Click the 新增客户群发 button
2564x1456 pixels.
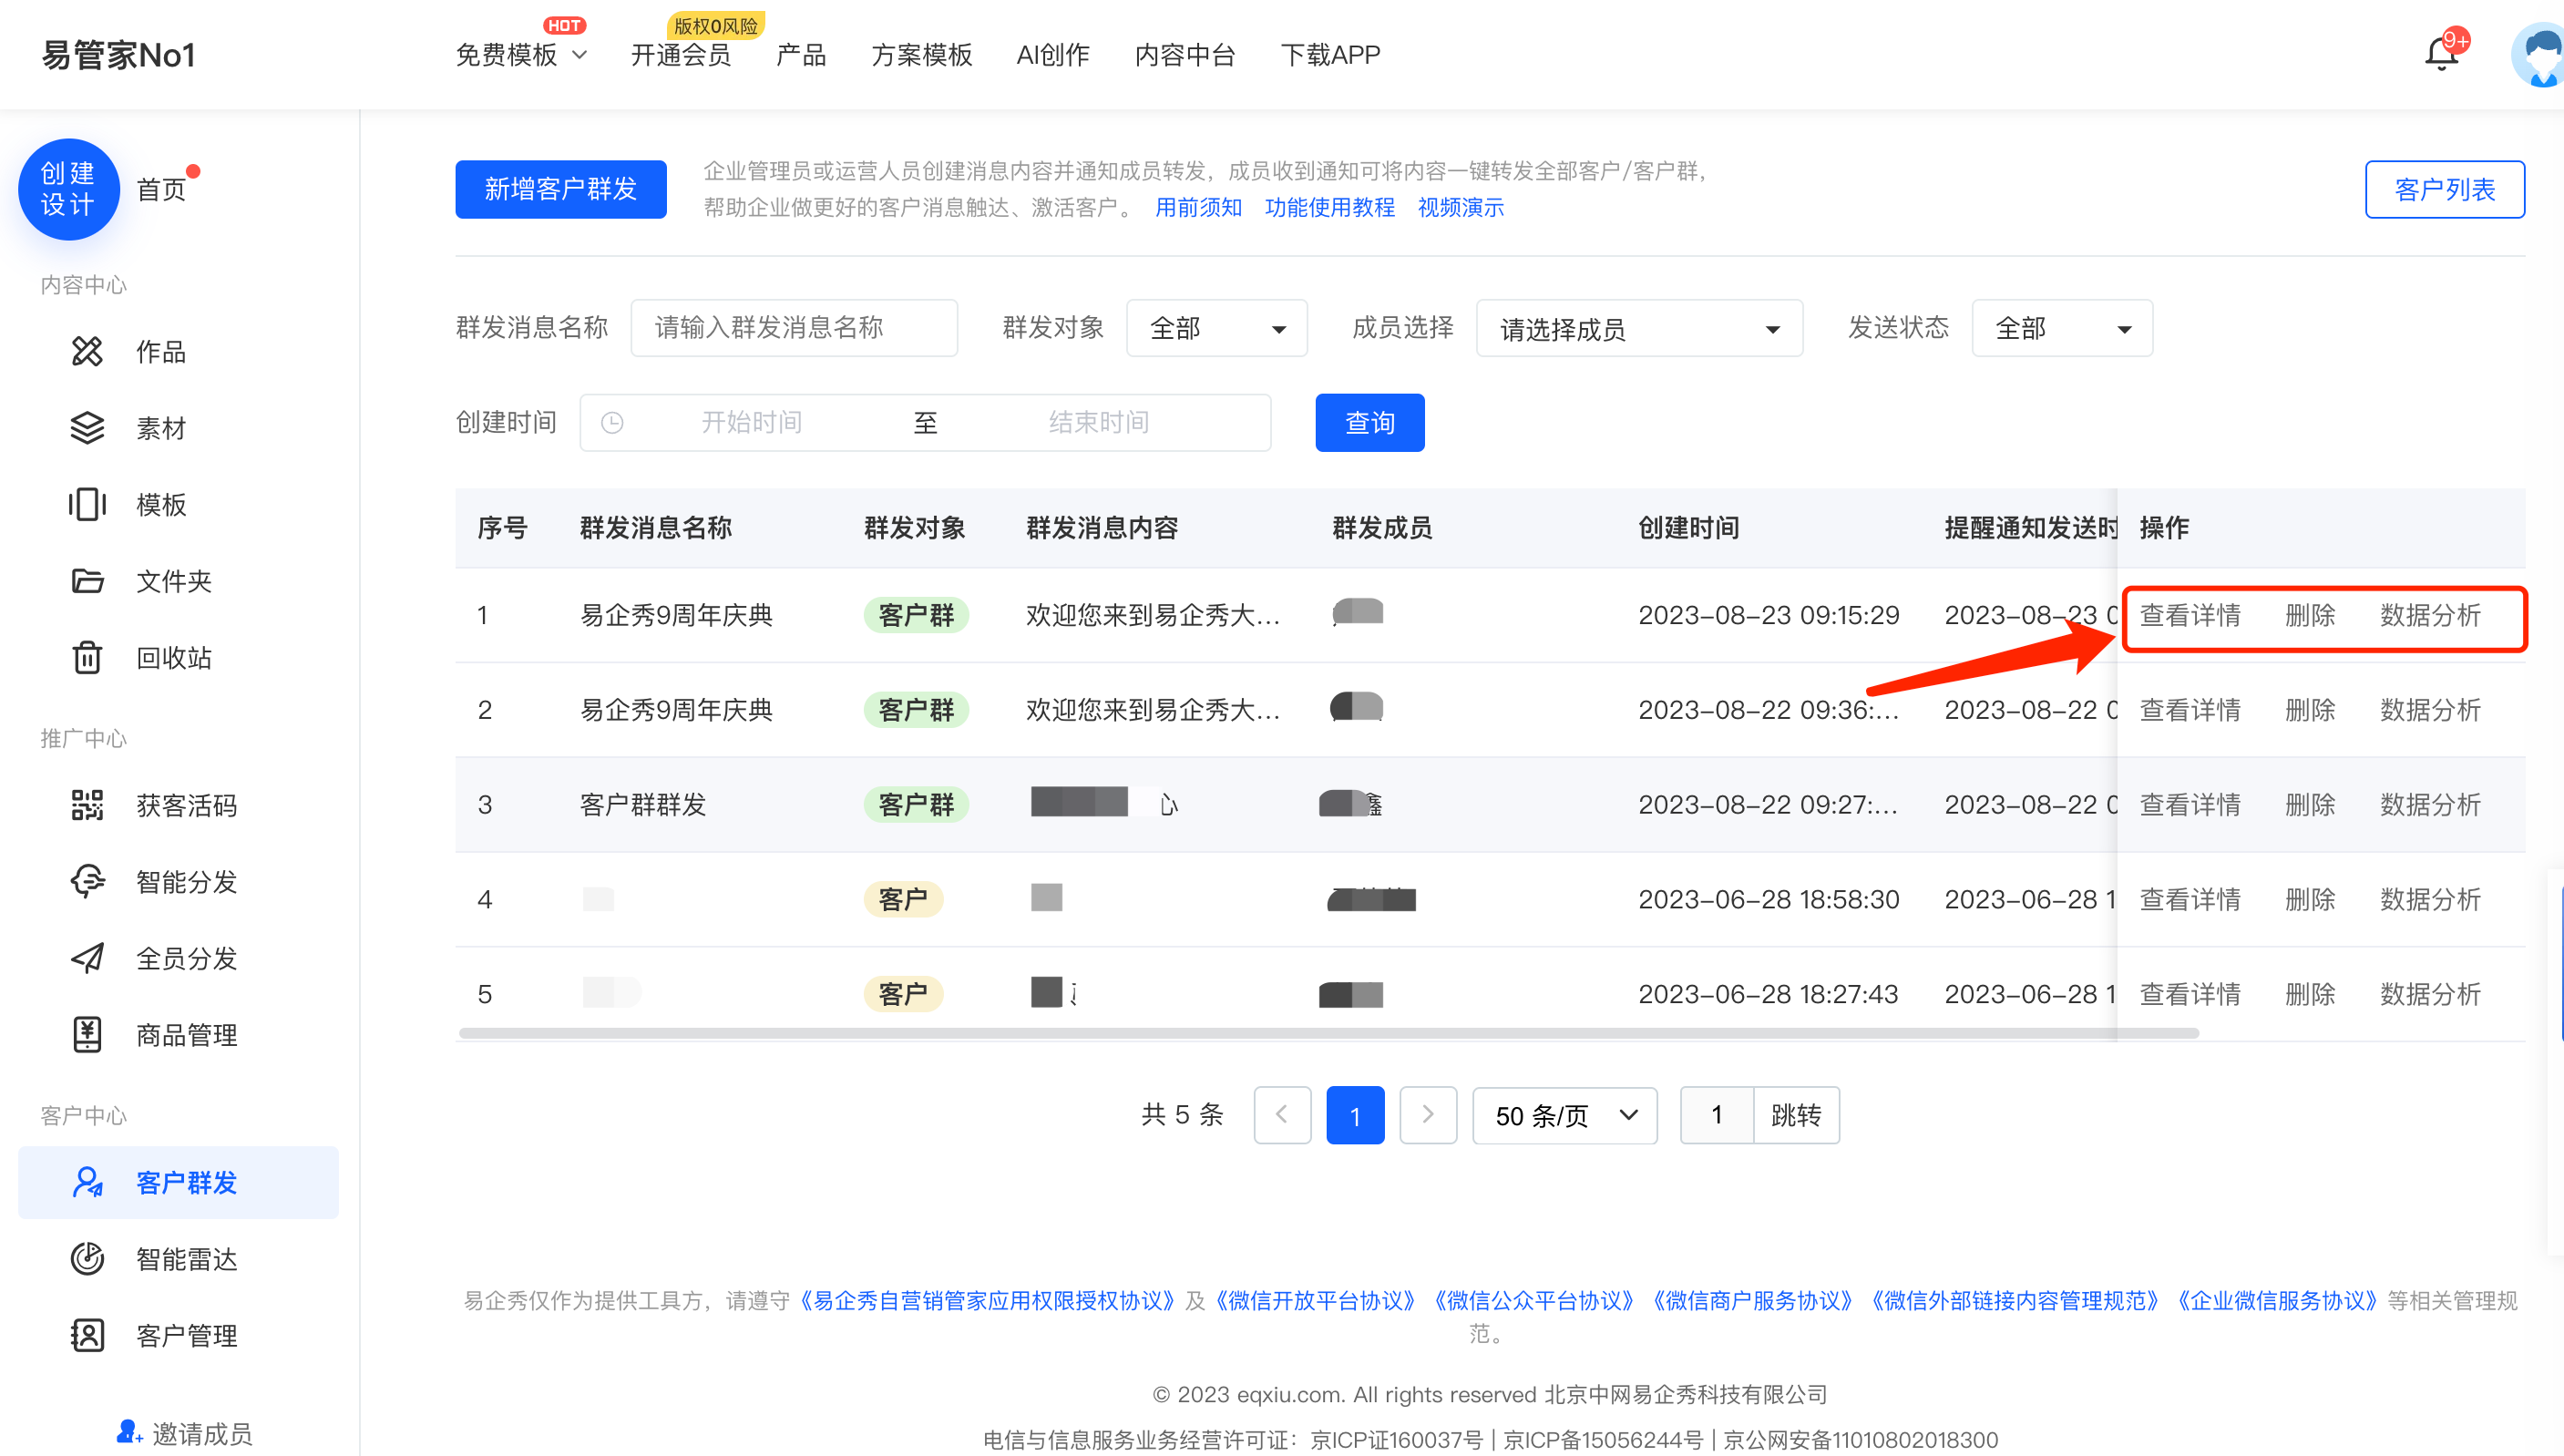point(560,189)
